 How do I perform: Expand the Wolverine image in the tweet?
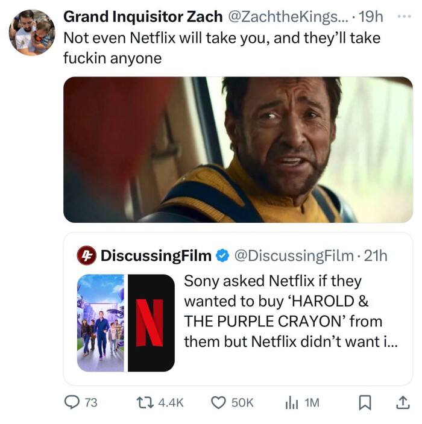tap(238, 149)
